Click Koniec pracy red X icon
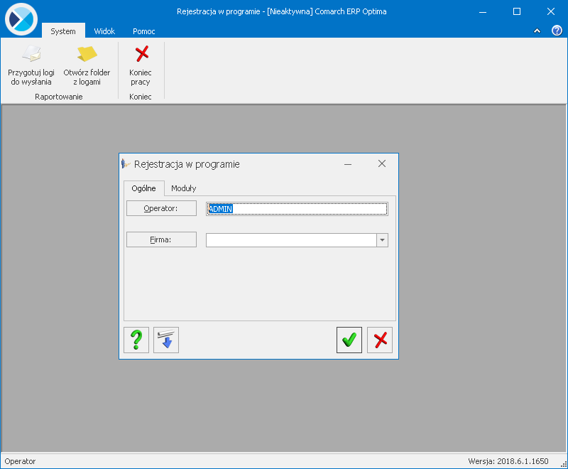This screenshot has height=469, width=568. tap(141, 53)
